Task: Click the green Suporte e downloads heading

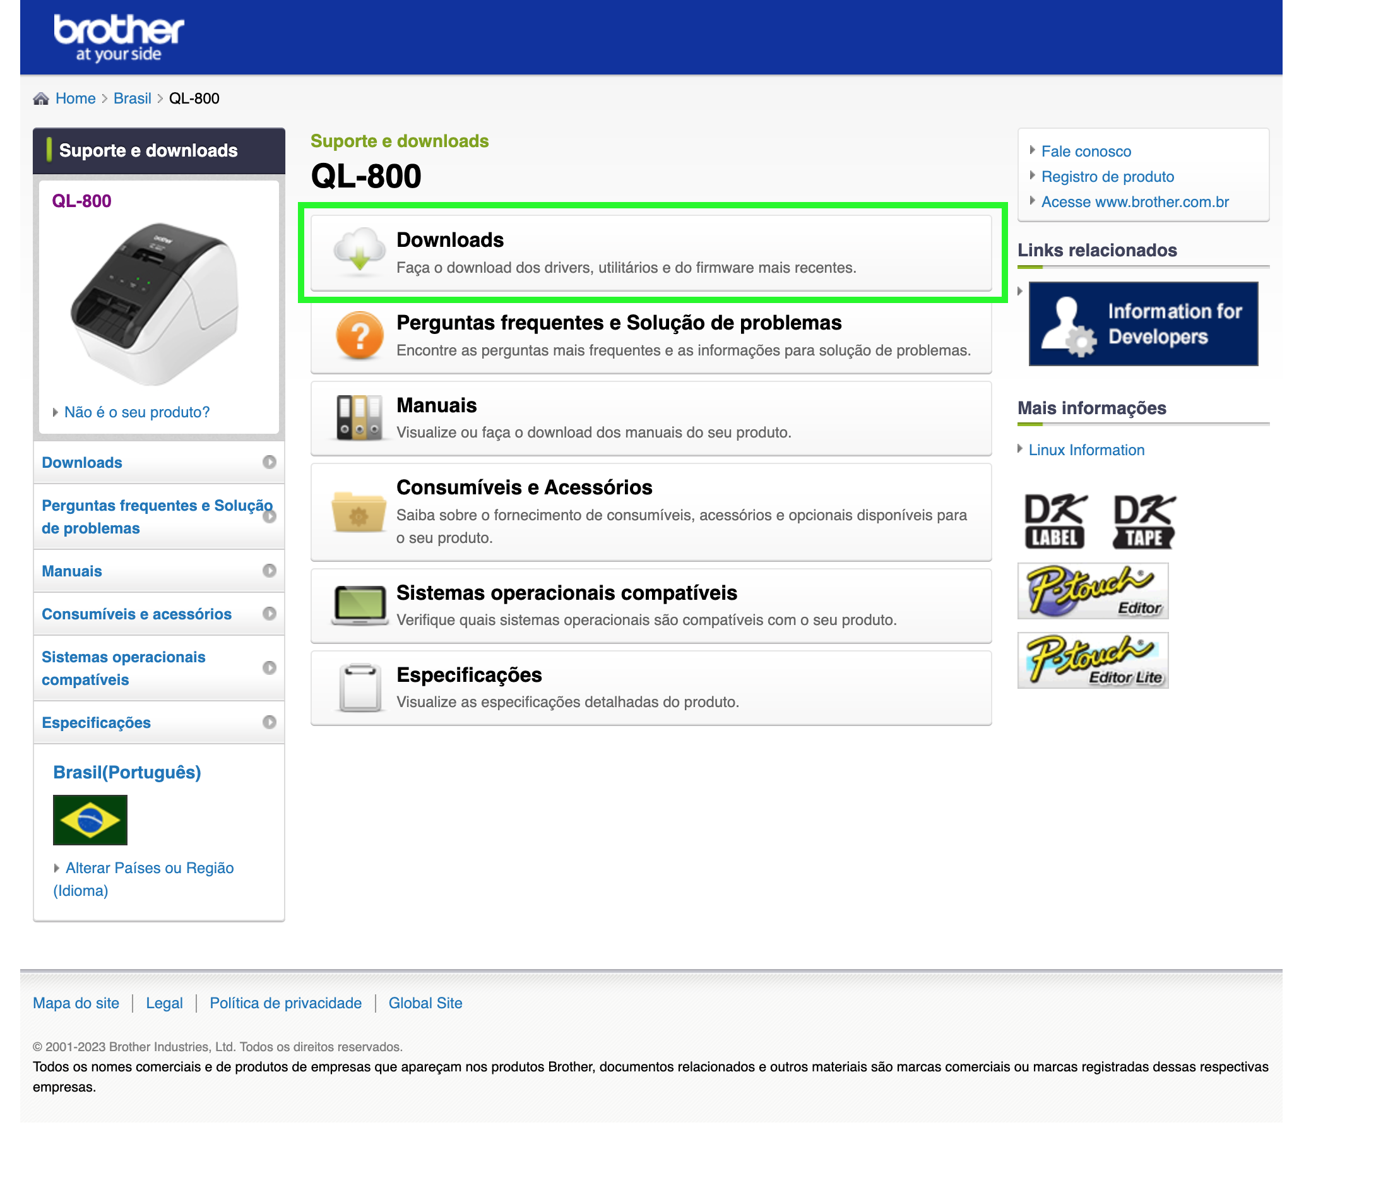Action: click(x=400, y=141)
